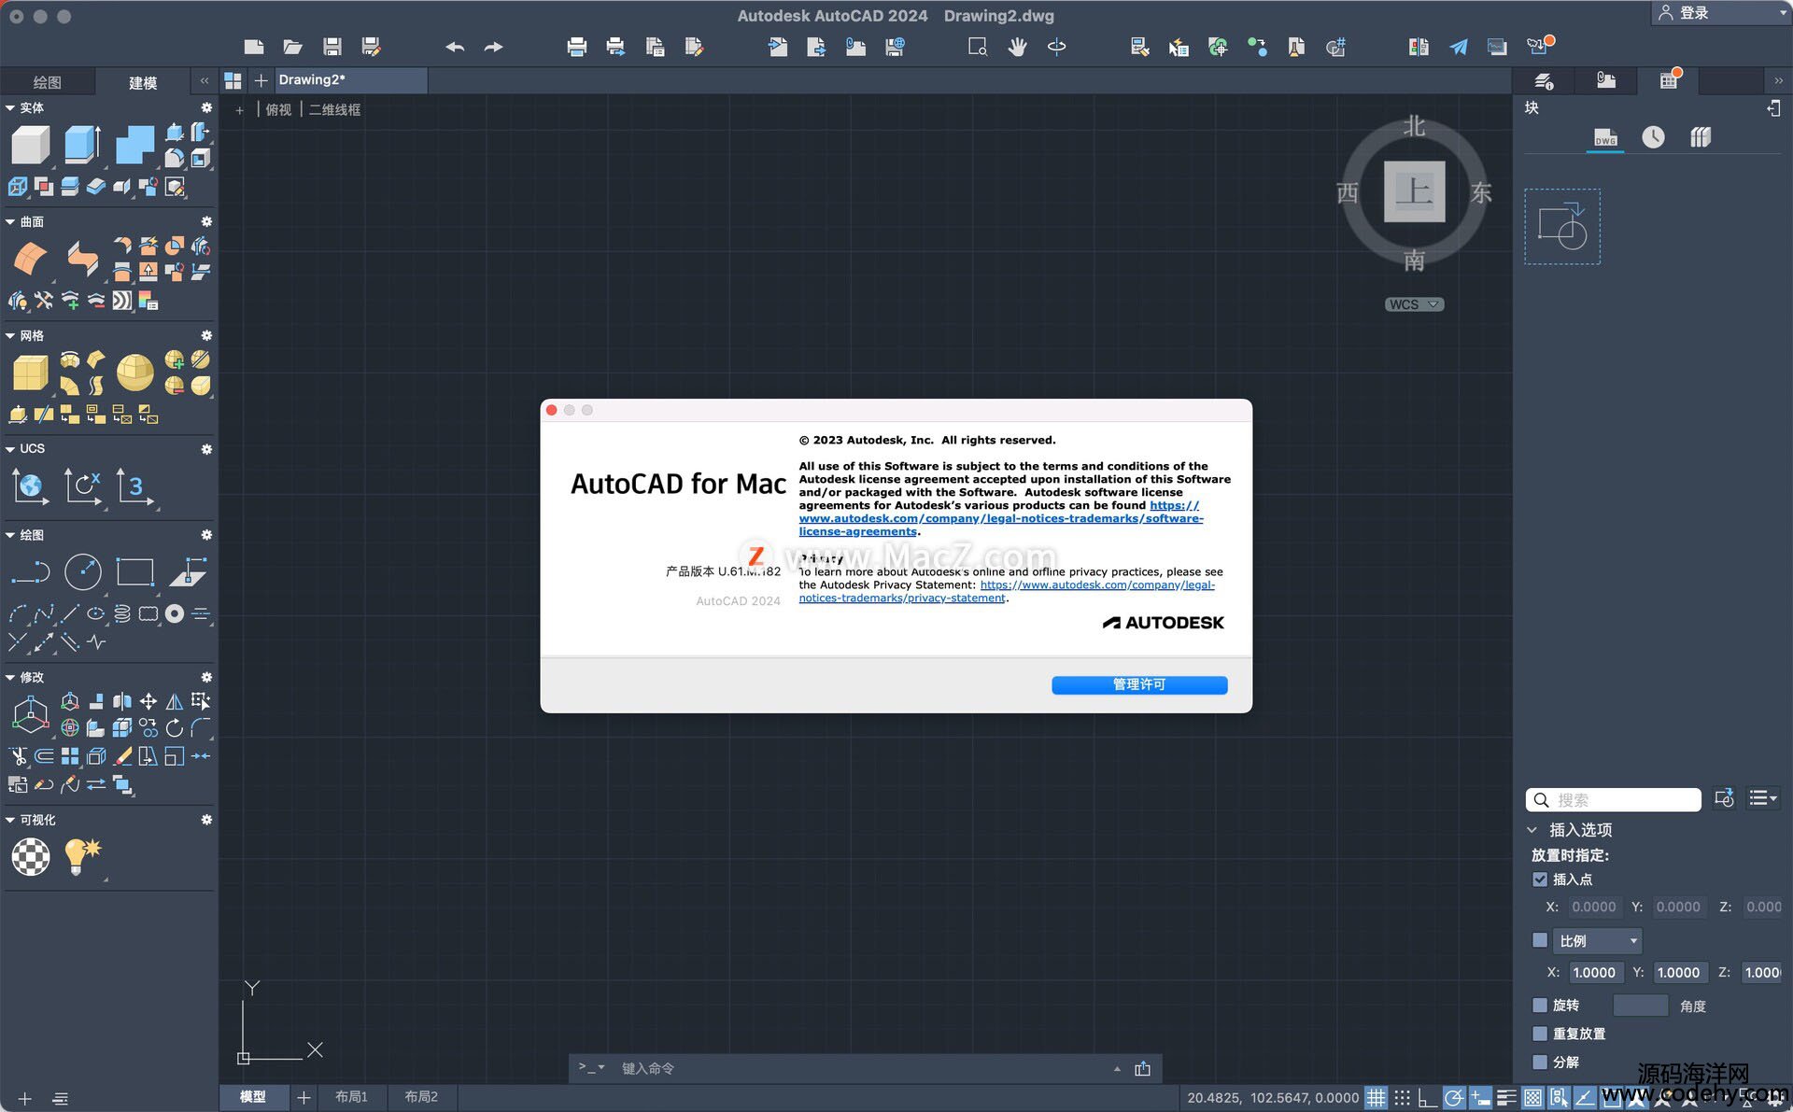Viewport: 1793px width, 1112px height.
Task: Open the 布局2 layout tab
Action: pyautogui.click(x=421, y=1097)
